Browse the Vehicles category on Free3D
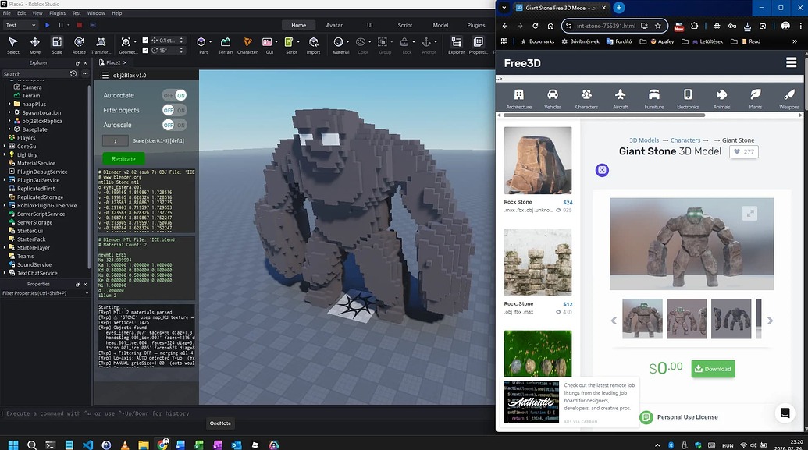The image size is (808, 450). [553, 99]
